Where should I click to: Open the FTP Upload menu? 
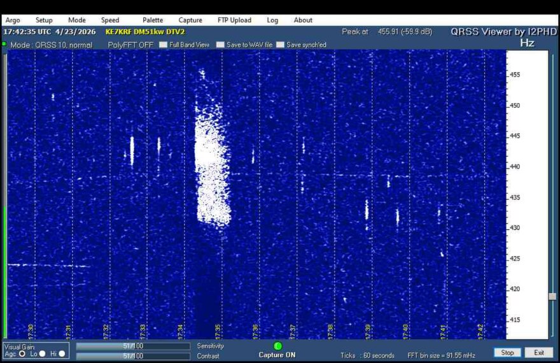coord(234,20)
